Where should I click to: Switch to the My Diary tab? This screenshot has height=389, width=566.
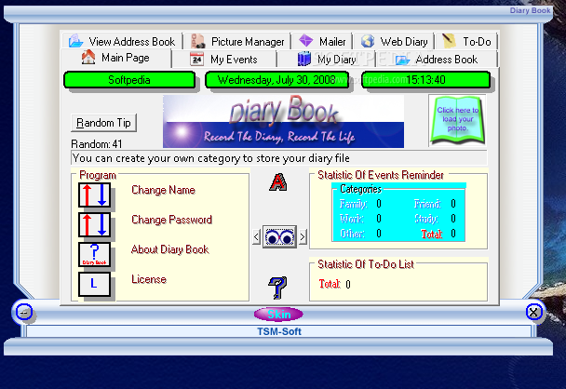tap(327, 59)
